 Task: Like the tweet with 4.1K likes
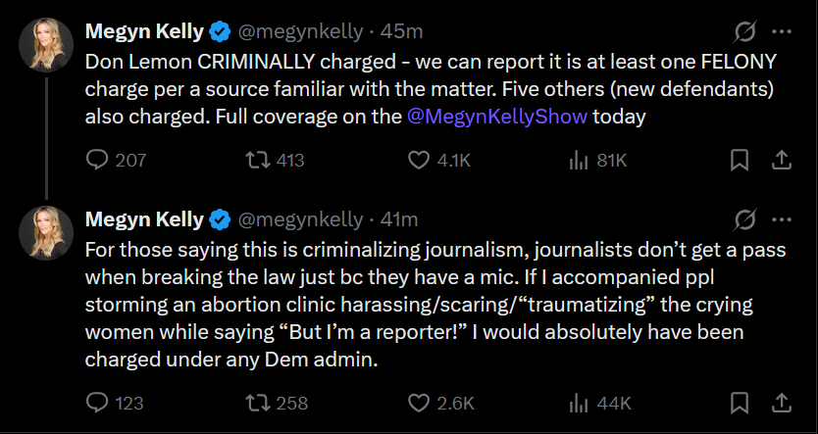point(418,160)
